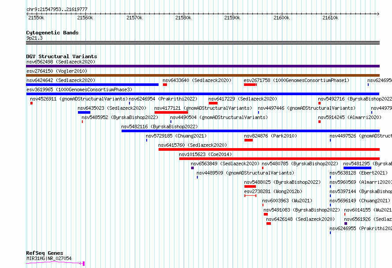
Task: Select the red nsv6417229 variant bar
Action: pyautogui.click(x=213, y=103)
